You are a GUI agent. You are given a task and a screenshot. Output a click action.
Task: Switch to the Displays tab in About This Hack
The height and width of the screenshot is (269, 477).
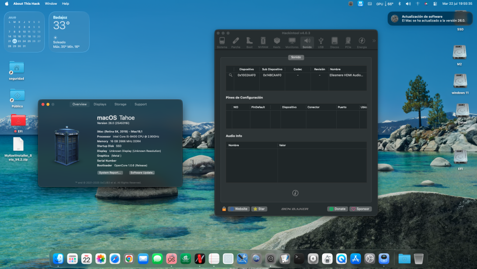pyautogui.click(x=100, y=104)
